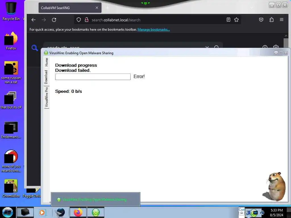Open the Firefox hamburger application menu
The height and width of the screenshot is (218, 291).
(x=282, y=20)
